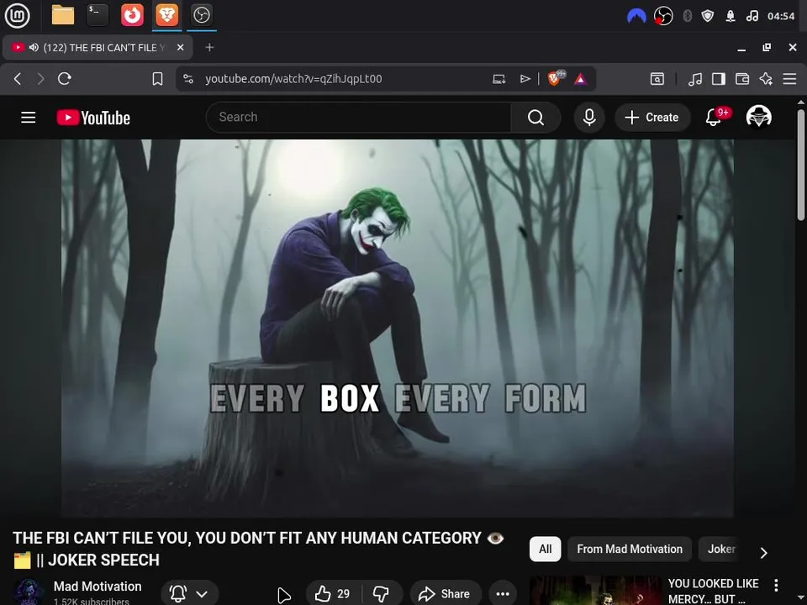Switch to Brave browser in the panel
This screenshot has height=605, width=807.
tap(167, 15)
